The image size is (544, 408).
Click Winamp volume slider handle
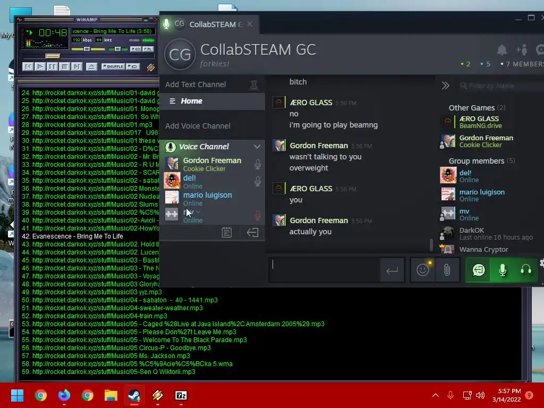pyautogui.click(x=87, y=49)
